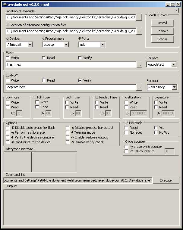Open the -c Programmer dropdown
This screenshot has height=230, width=183.
point(66,45)
